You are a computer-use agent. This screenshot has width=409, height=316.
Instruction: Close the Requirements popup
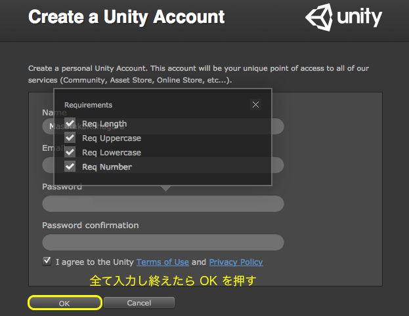[255, 105]
